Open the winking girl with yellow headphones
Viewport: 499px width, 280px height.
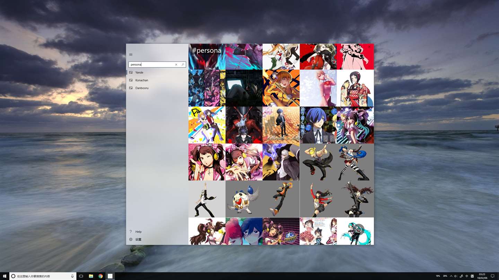pyautogui.click(x=207, y=162)
